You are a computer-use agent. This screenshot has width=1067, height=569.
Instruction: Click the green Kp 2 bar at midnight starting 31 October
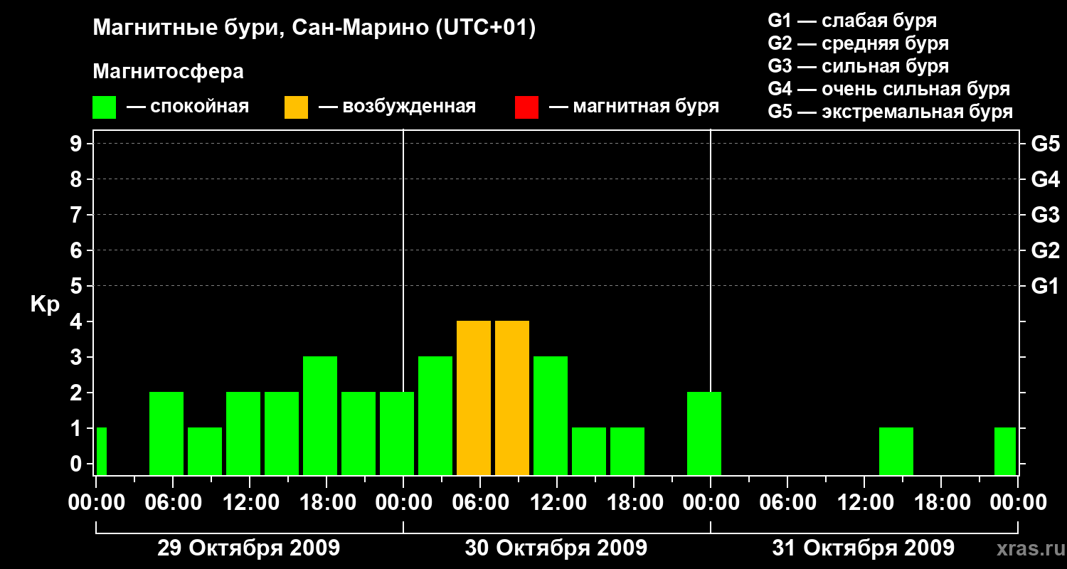704,434
